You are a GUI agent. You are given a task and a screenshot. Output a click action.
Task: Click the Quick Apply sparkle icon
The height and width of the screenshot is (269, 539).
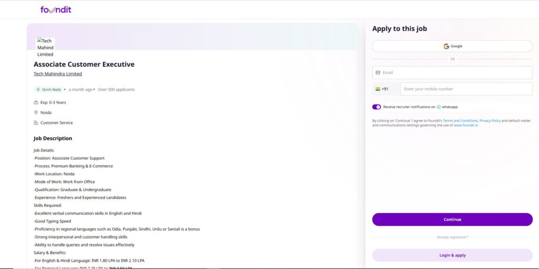[x=38, y=89]
